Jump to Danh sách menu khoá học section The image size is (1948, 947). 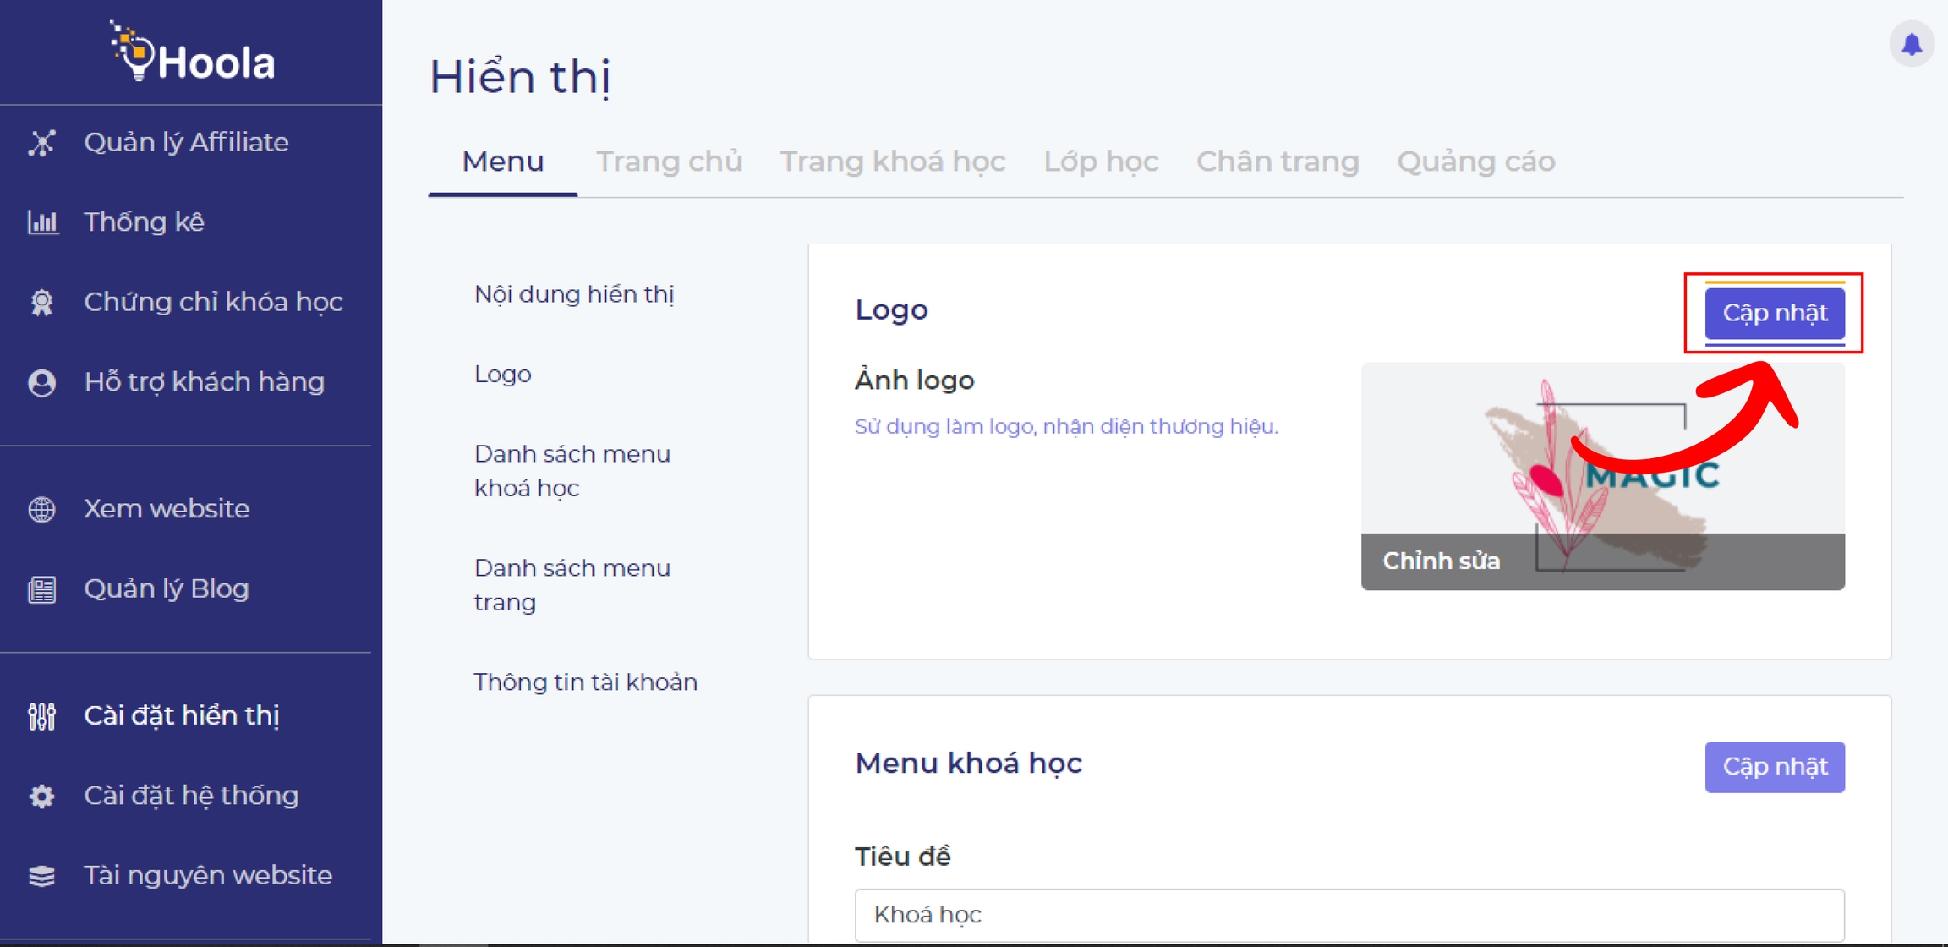572,471
